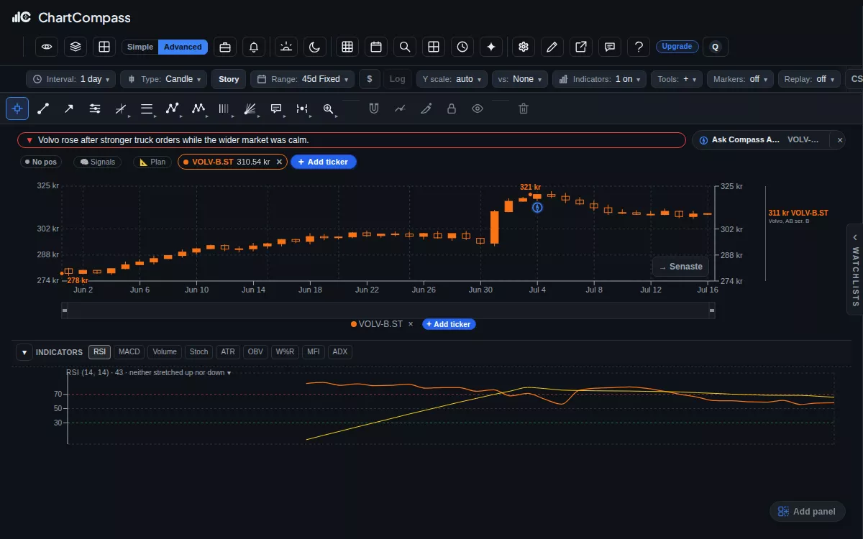The height and width of the screenshot is (539, 863).
Task: Select the crosshair cursor tool
Action: pos(17,109)
